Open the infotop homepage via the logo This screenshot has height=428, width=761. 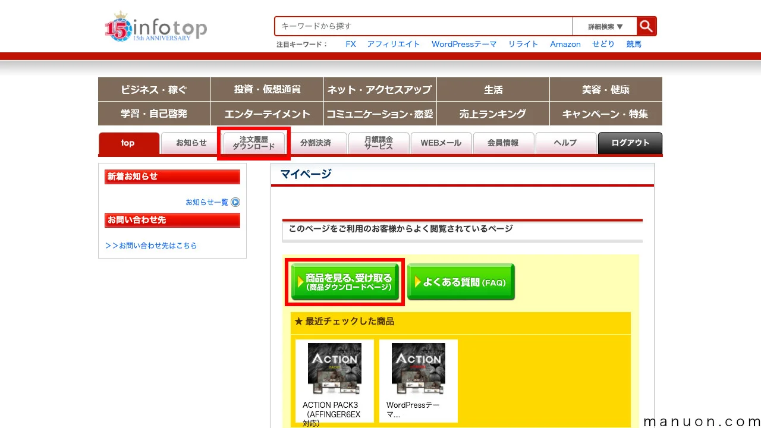click(155, 27)
